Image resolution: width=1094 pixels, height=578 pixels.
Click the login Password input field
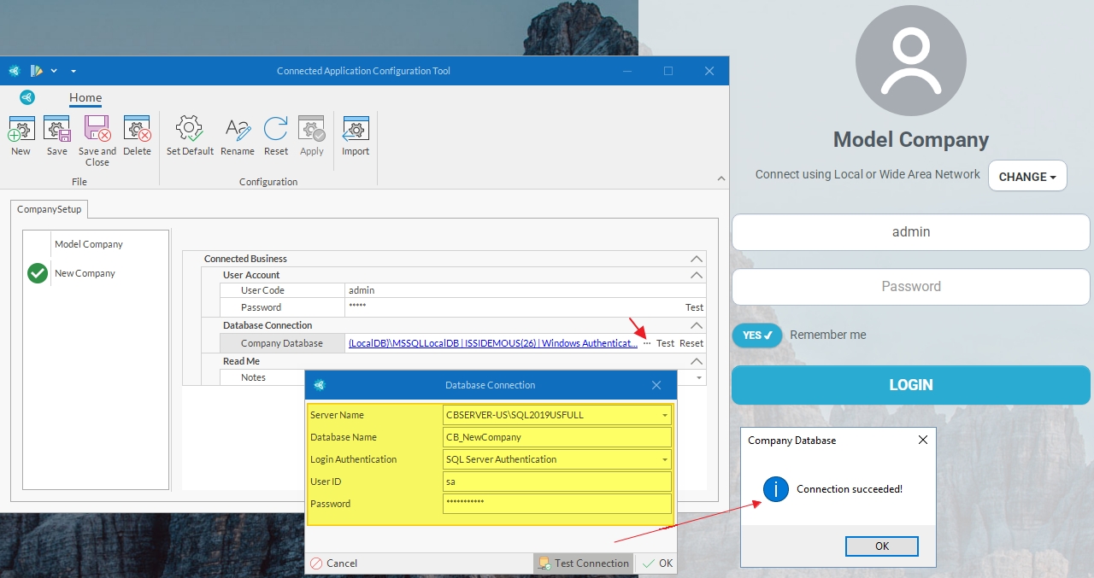[x=910, y=287]
